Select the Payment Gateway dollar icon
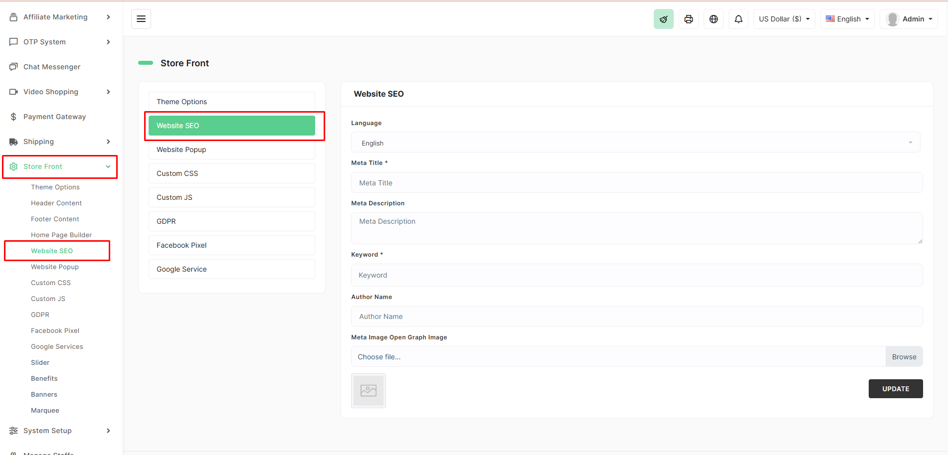 (x=13, y=116)
